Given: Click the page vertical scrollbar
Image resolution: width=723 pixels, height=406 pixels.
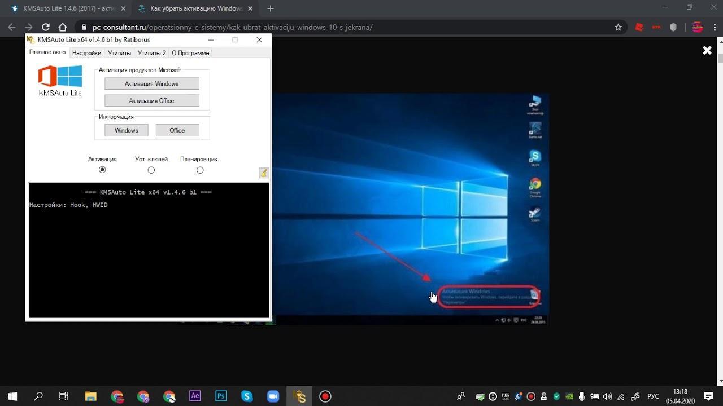Looking at the screenshot, I should [x=720, y=211].
